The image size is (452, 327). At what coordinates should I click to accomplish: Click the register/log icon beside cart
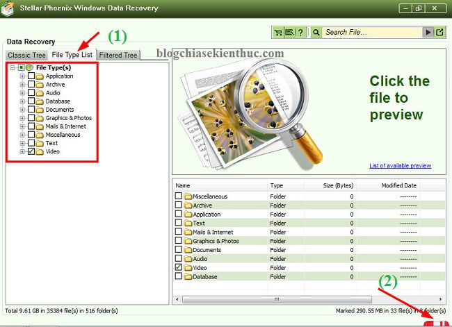(x=289, y=32)
